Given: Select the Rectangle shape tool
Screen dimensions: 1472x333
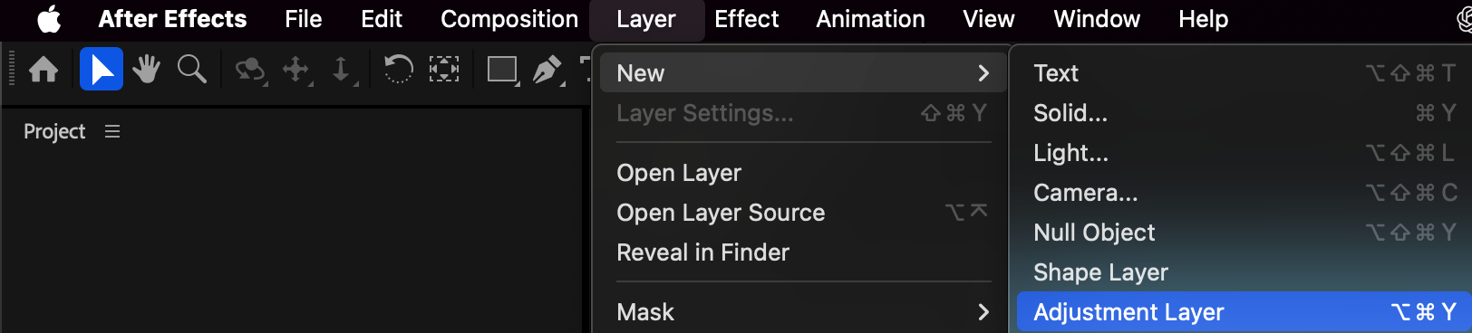Looking at the screenshot, I should (x=502, y=70).
